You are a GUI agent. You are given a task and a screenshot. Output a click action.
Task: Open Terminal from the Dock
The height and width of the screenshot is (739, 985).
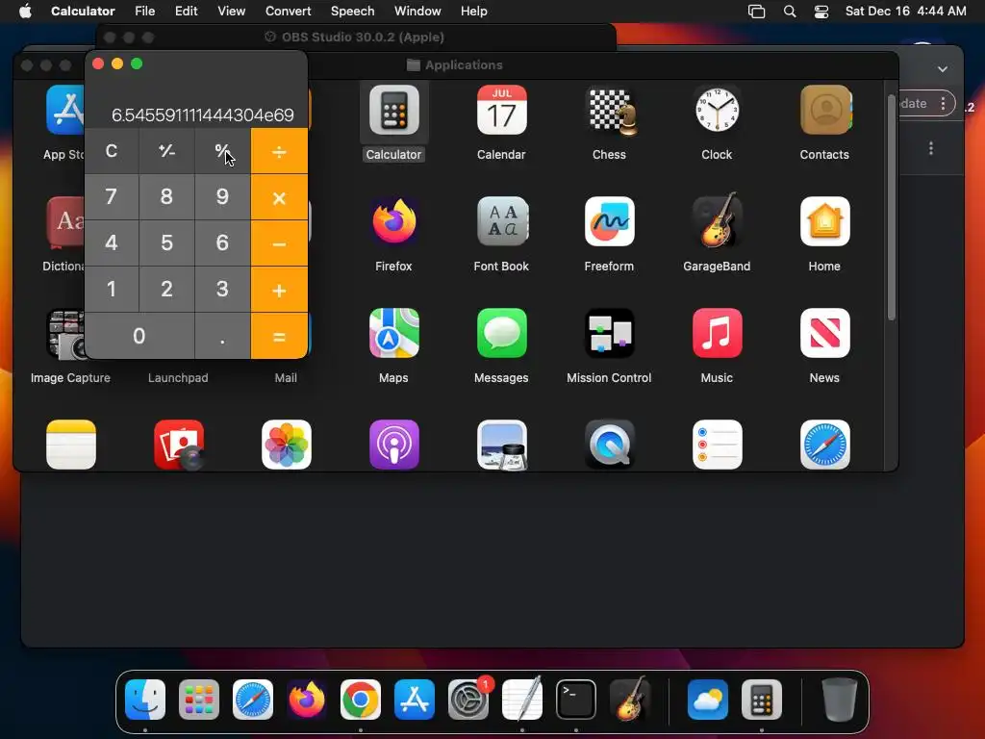tap(576, 700)
